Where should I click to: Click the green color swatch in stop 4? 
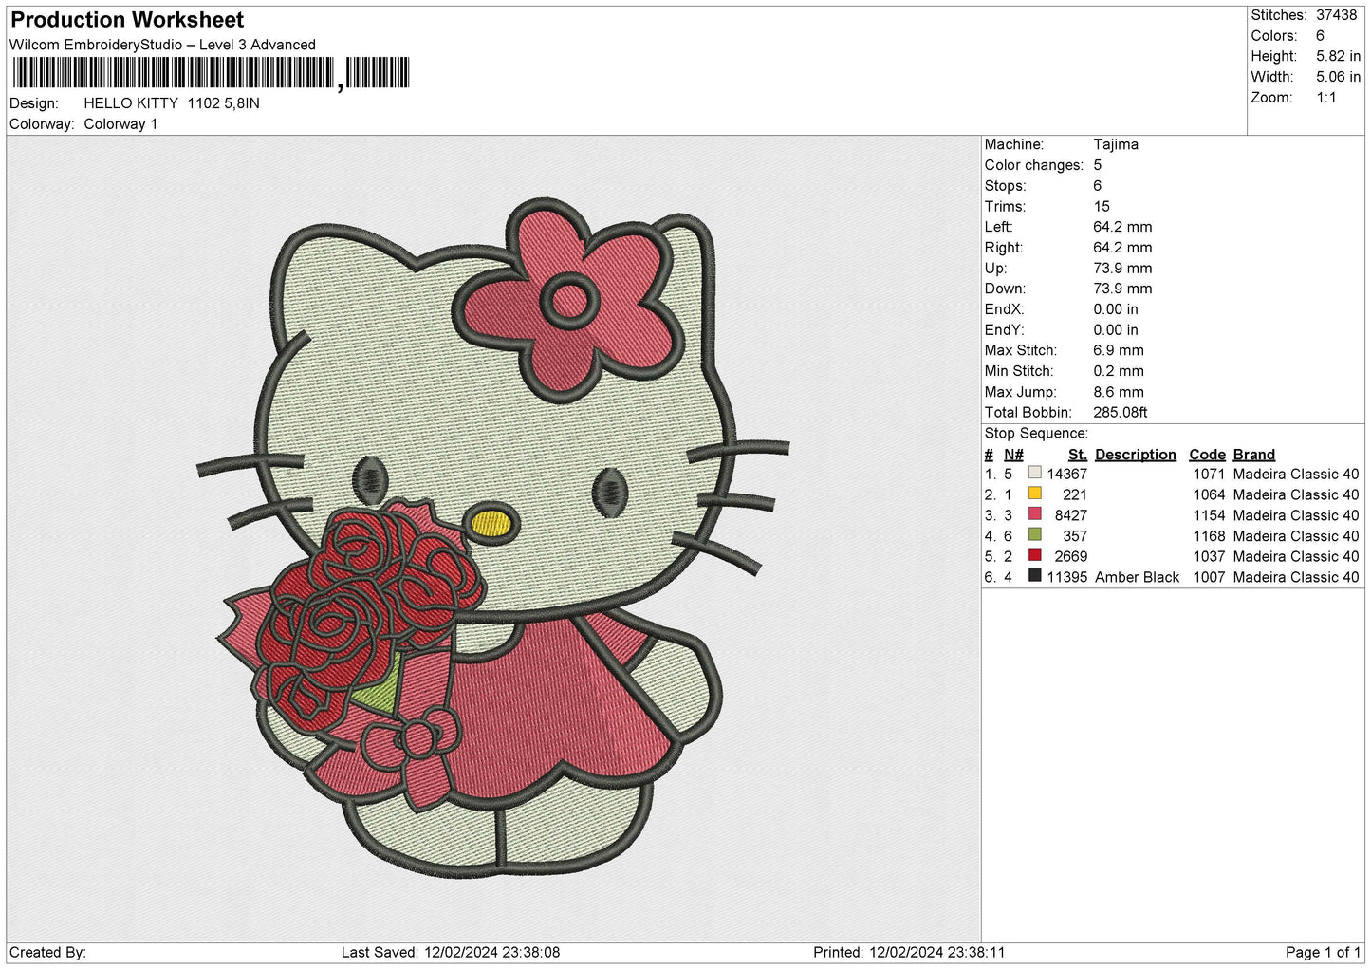pyautogui.click(x=1034, y=535)
